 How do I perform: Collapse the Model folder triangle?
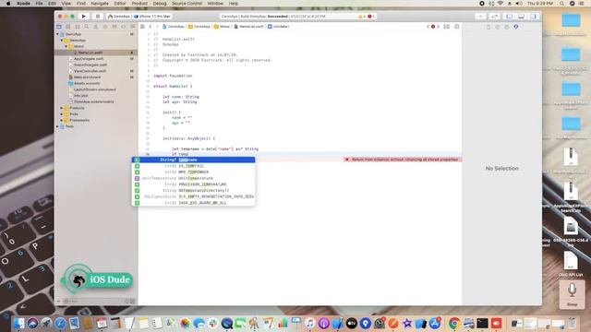pos(66,46)
